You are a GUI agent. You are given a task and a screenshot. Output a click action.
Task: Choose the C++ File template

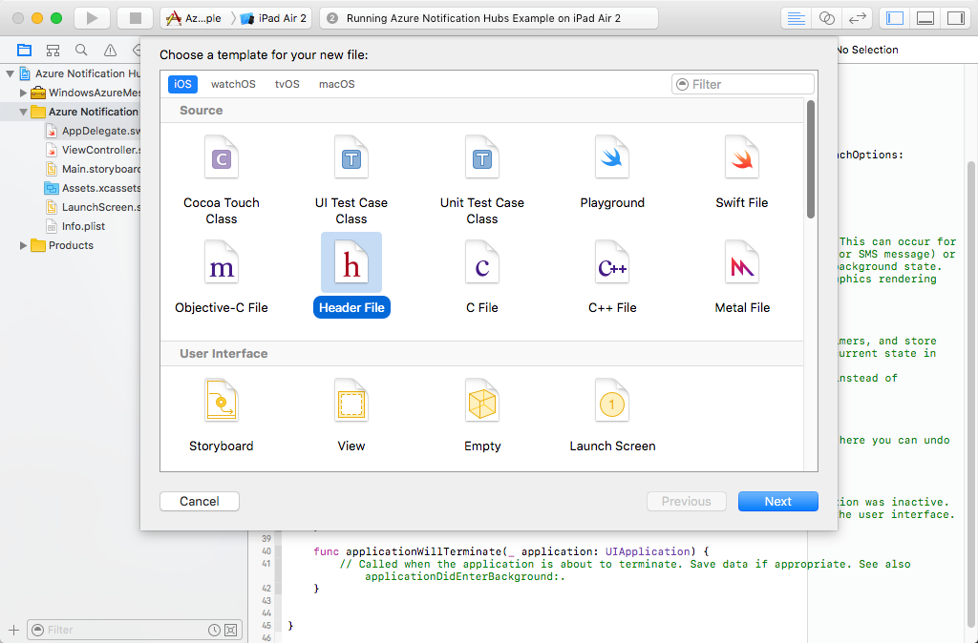tap(612, 277)
